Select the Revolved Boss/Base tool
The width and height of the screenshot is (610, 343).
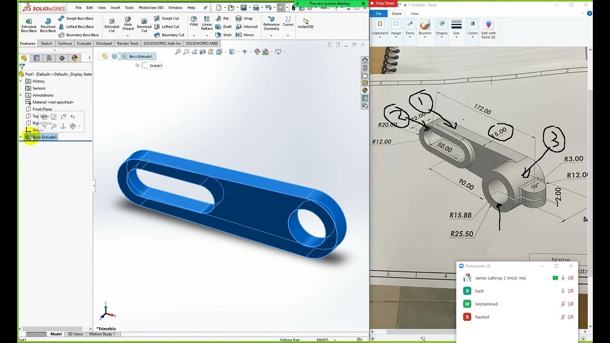tap(48, 25)
